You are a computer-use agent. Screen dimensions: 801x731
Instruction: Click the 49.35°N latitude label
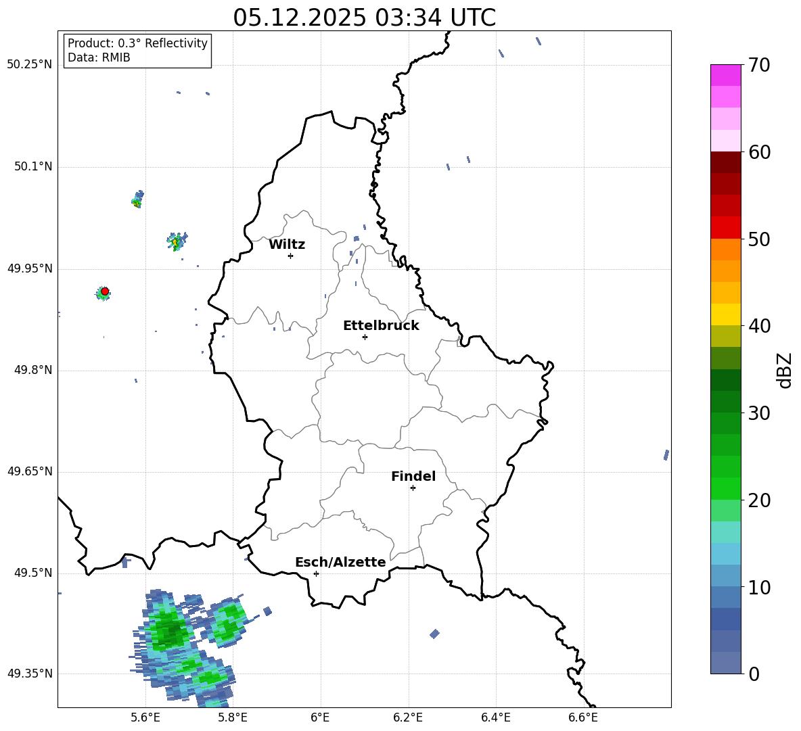tap(30, 674)
